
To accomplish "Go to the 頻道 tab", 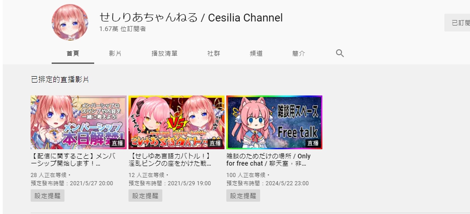I will click(x=256, y=53).
